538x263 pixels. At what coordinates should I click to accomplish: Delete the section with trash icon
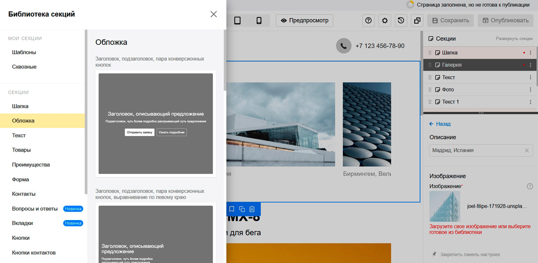[x=252, y=209]
